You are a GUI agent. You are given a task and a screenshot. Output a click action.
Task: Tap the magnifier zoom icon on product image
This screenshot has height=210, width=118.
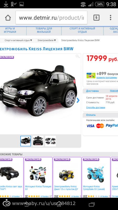[78, 56]
